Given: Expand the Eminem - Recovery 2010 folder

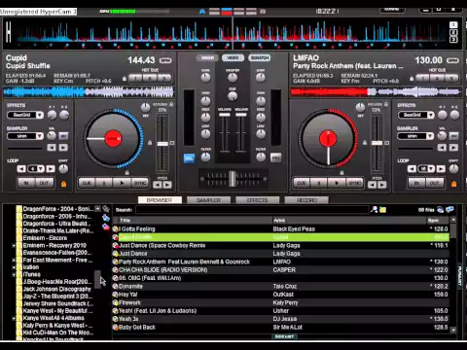Looking at the screenshot, I should pyautogui.click(x=14, y=246).
